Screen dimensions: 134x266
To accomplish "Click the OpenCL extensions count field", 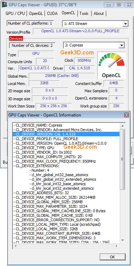I will [116, 98].
